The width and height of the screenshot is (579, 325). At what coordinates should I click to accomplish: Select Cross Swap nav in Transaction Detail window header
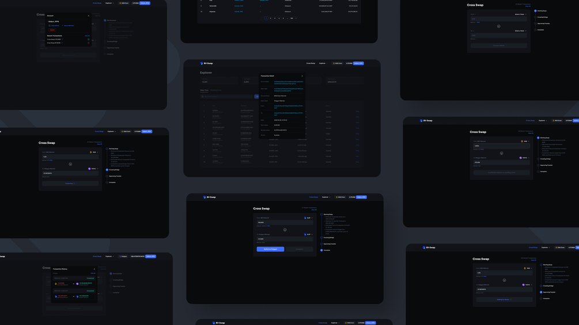point(311,63)
